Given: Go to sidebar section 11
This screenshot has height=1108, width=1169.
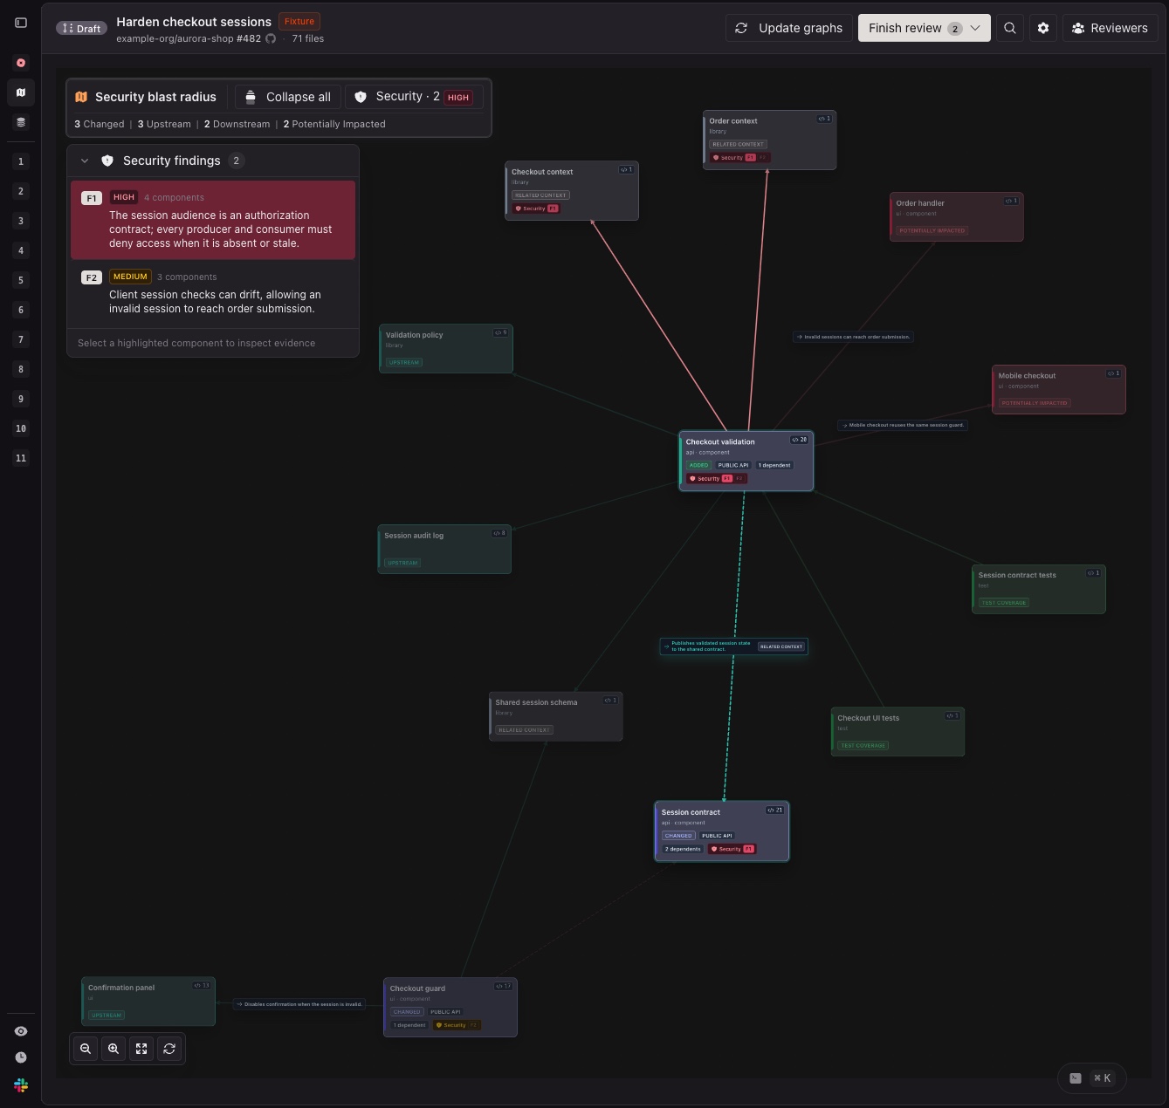Looking at the screenshot, I should click(x=21, y=458).
